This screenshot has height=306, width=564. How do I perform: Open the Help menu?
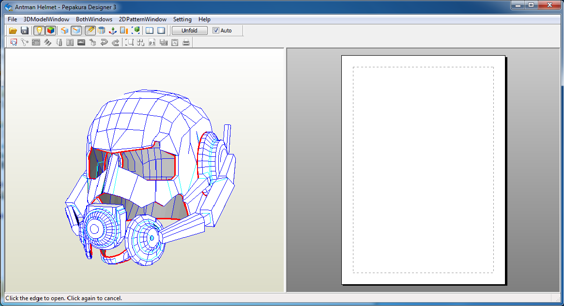tap(204, 19)
